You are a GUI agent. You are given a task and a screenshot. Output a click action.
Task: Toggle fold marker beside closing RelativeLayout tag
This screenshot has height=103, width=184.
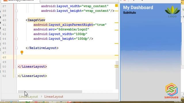(x=16, y=48)
